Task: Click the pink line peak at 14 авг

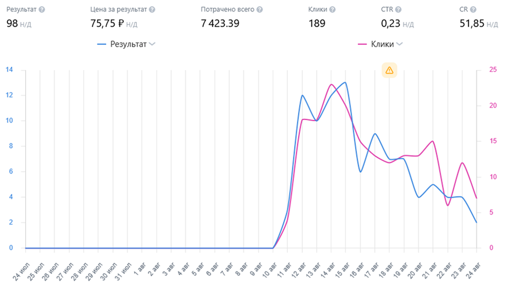Action: click(x=331, y=84)
